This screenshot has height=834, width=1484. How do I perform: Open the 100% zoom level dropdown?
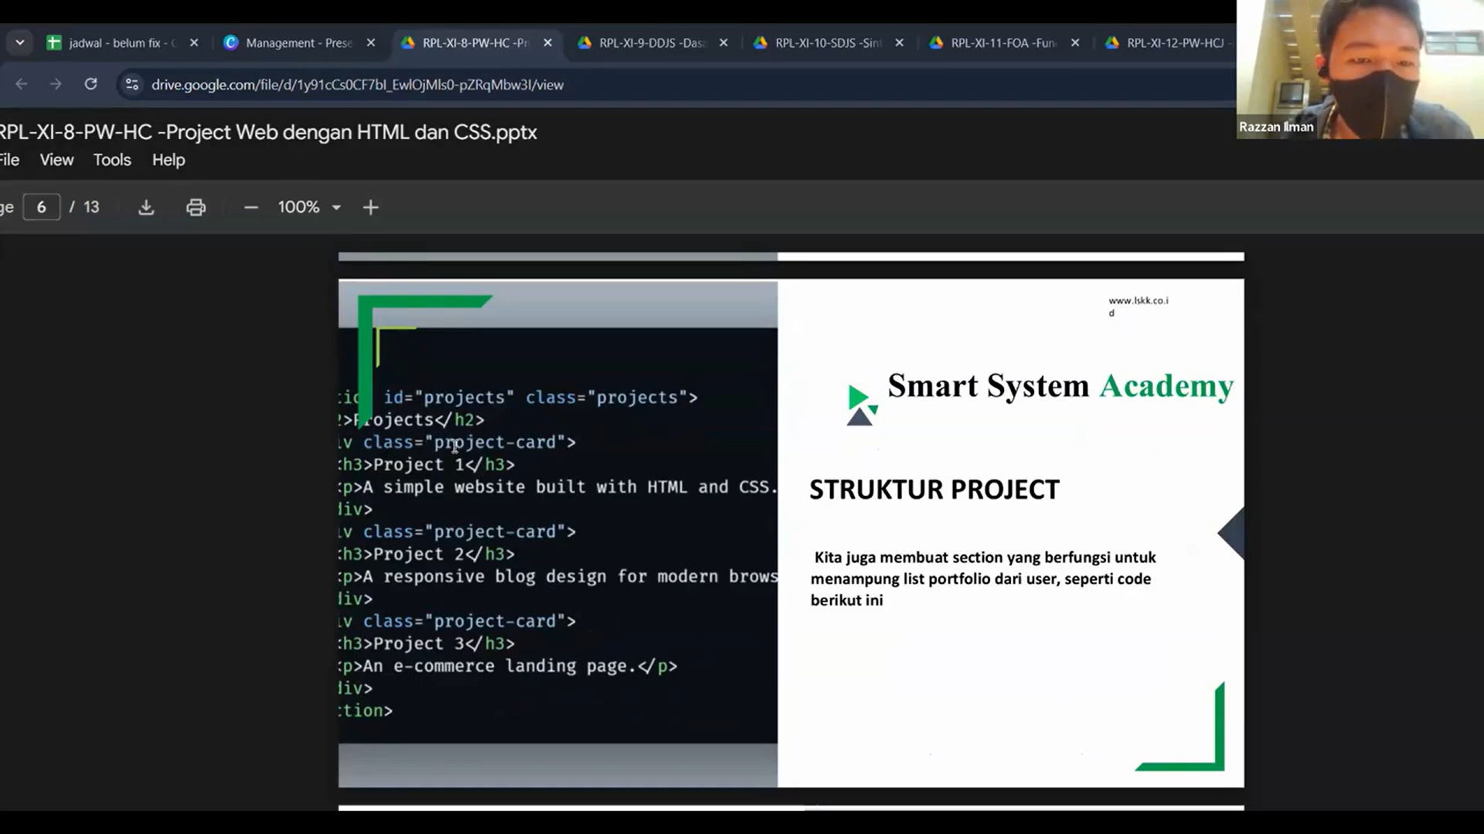pyautogui.click(x=309, y=207)
